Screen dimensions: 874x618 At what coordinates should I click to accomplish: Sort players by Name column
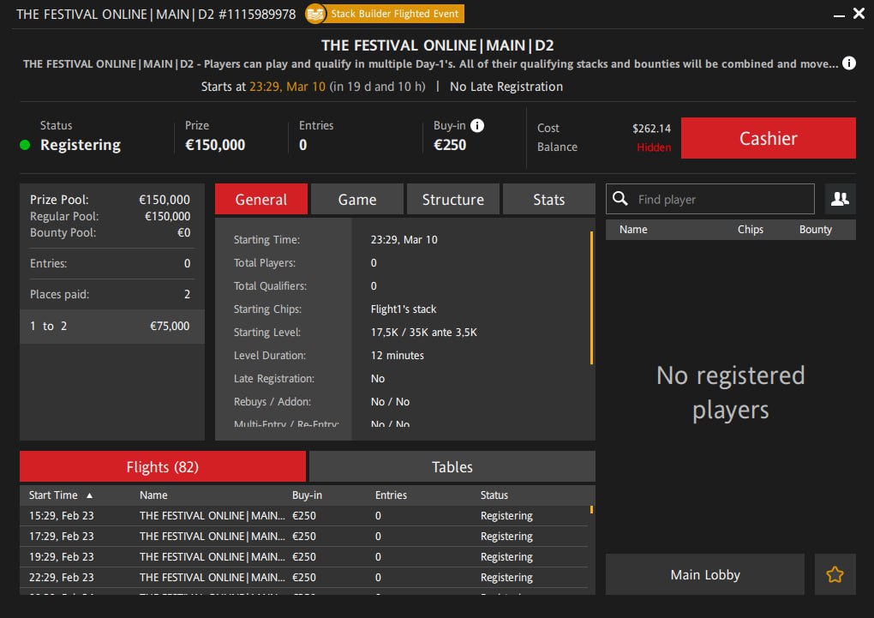coord(633,229)
